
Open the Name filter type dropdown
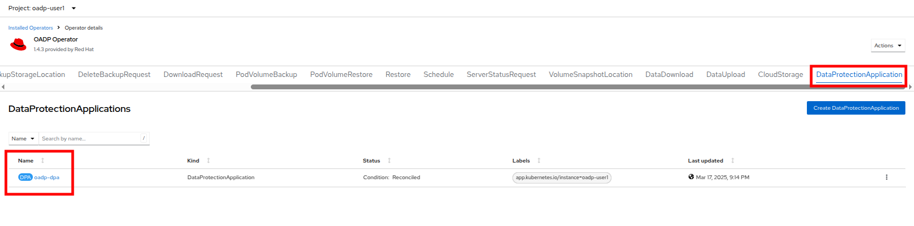point(23,138)
